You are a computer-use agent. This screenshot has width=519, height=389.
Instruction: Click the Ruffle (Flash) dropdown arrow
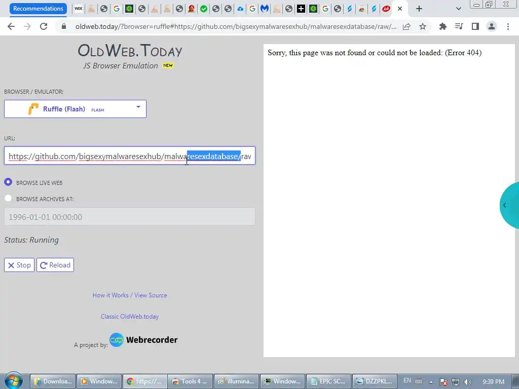[x=138, y=107]
